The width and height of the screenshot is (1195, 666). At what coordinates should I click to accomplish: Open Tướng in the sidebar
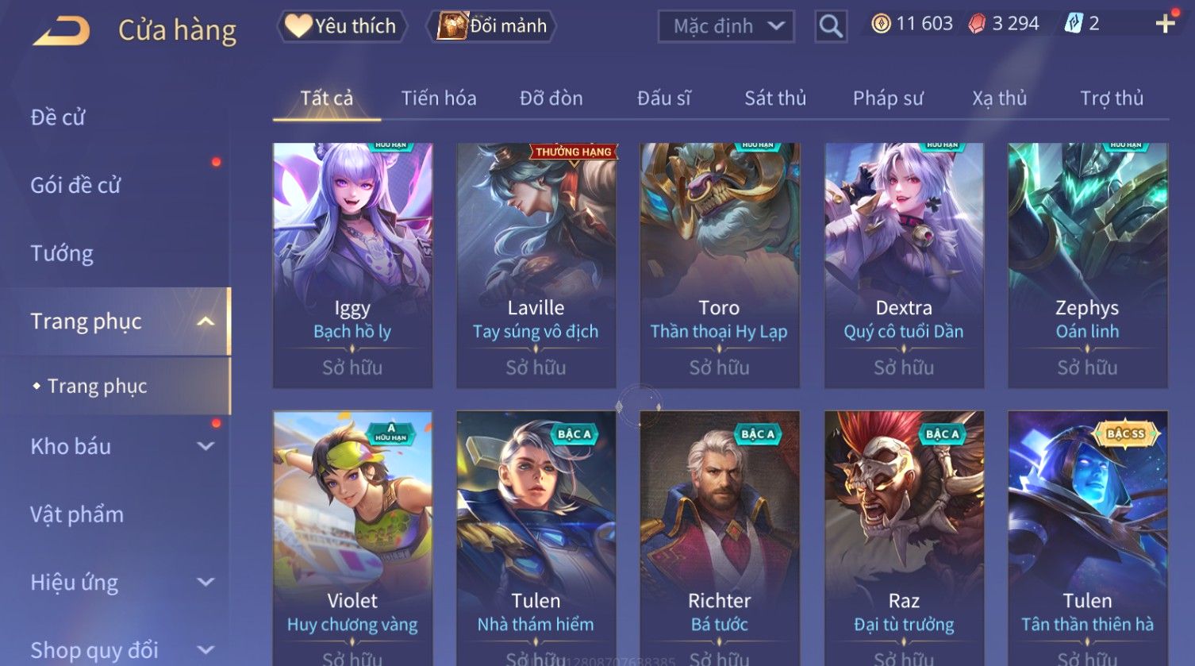click(x=62, y=253)
